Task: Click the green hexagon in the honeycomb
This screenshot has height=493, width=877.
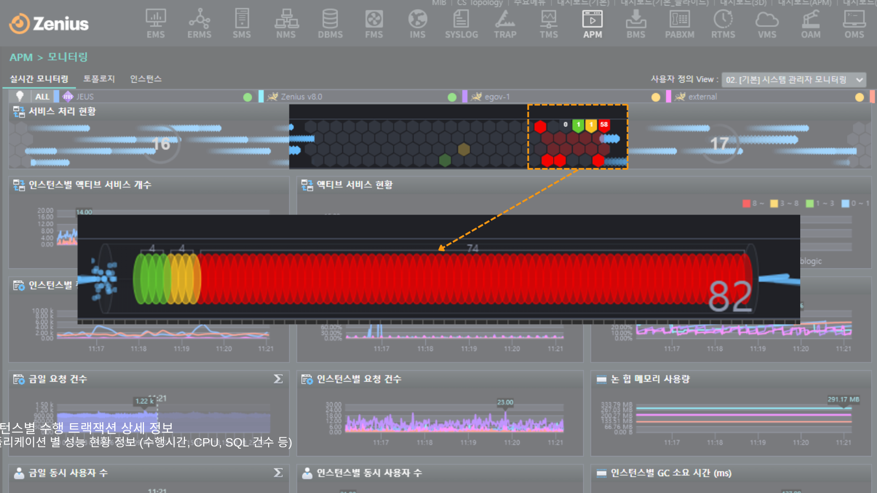Action: pyautogui.click(x=445, y=160)
